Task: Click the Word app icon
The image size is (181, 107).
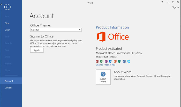Action: 124,61
